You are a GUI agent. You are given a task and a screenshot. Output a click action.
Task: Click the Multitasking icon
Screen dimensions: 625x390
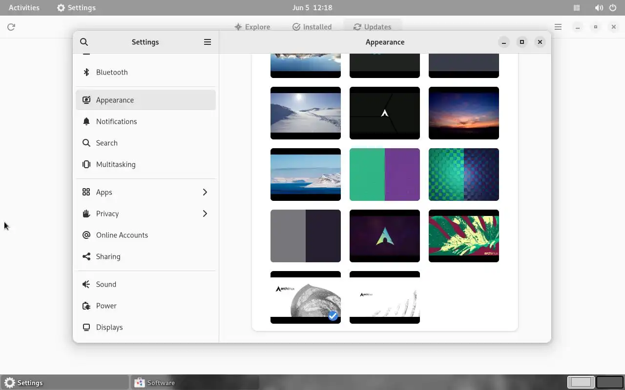point(86,164)
